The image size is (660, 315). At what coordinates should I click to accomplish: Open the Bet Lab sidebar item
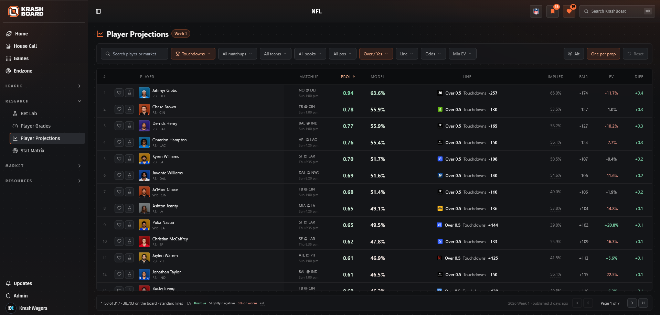[x=47, y=113]
